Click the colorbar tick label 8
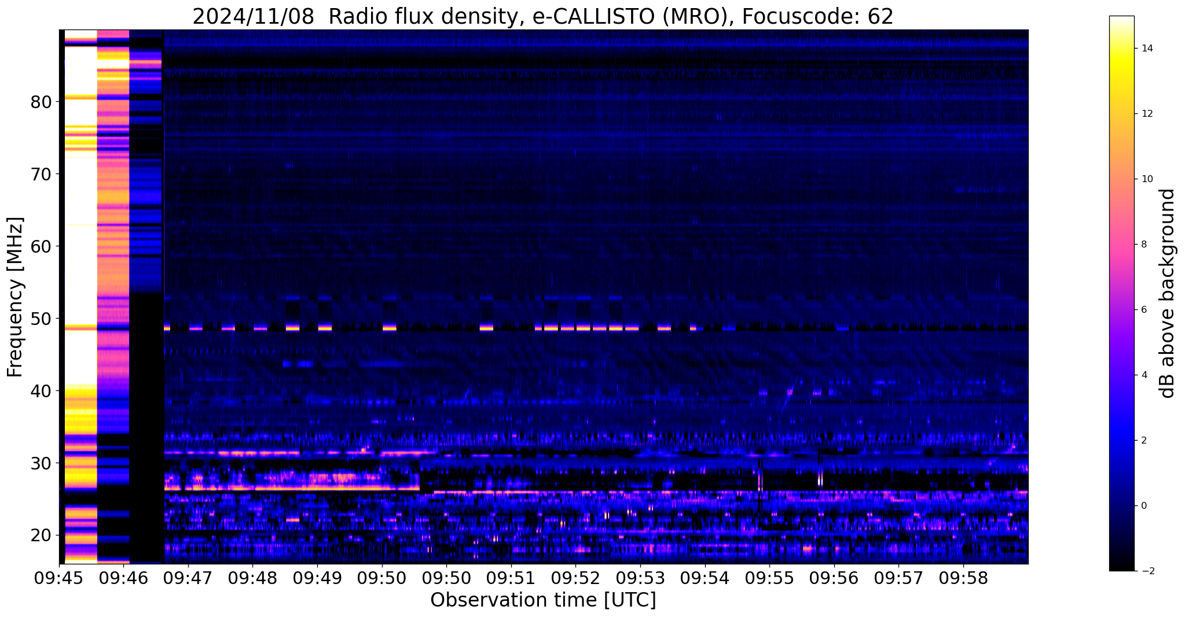This screenshot has width=1185, height=617. click(x=1143, y=245)
